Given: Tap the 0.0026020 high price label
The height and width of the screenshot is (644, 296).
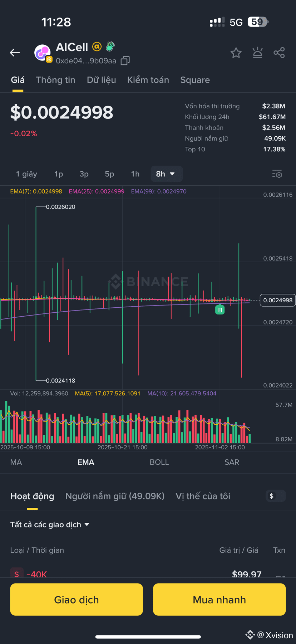Looking at the screenshot, I should click(60, 207).
